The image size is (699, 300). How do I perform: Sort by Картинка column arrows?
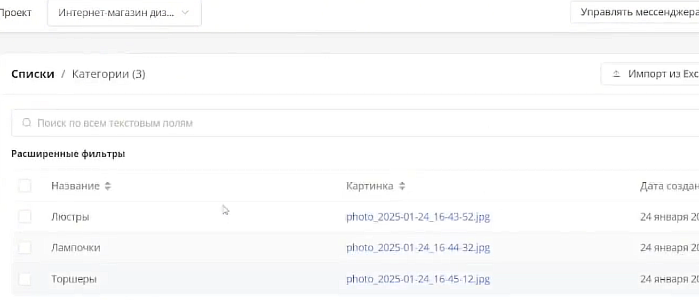click(402, 187)
